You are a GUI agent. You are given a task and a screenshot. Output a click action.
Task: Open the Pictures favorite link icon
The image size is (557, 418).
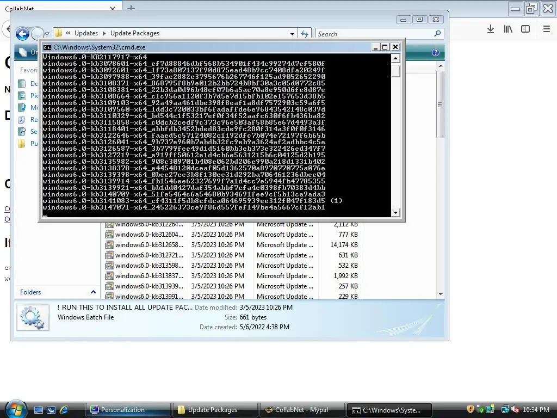click(22, 96)
